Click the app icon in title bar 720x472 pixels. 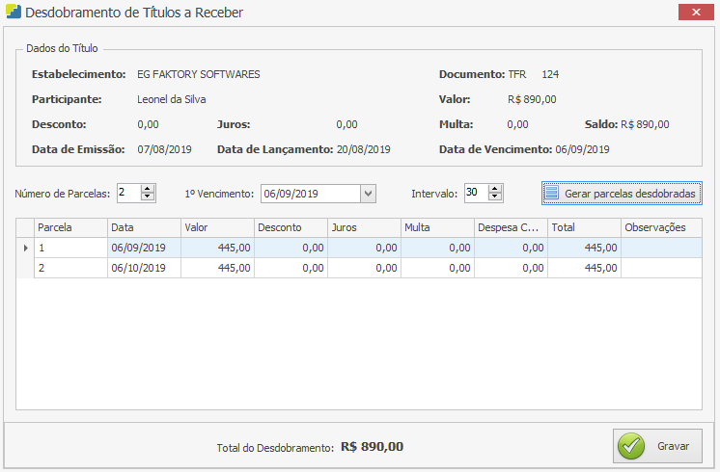[13, 13]
